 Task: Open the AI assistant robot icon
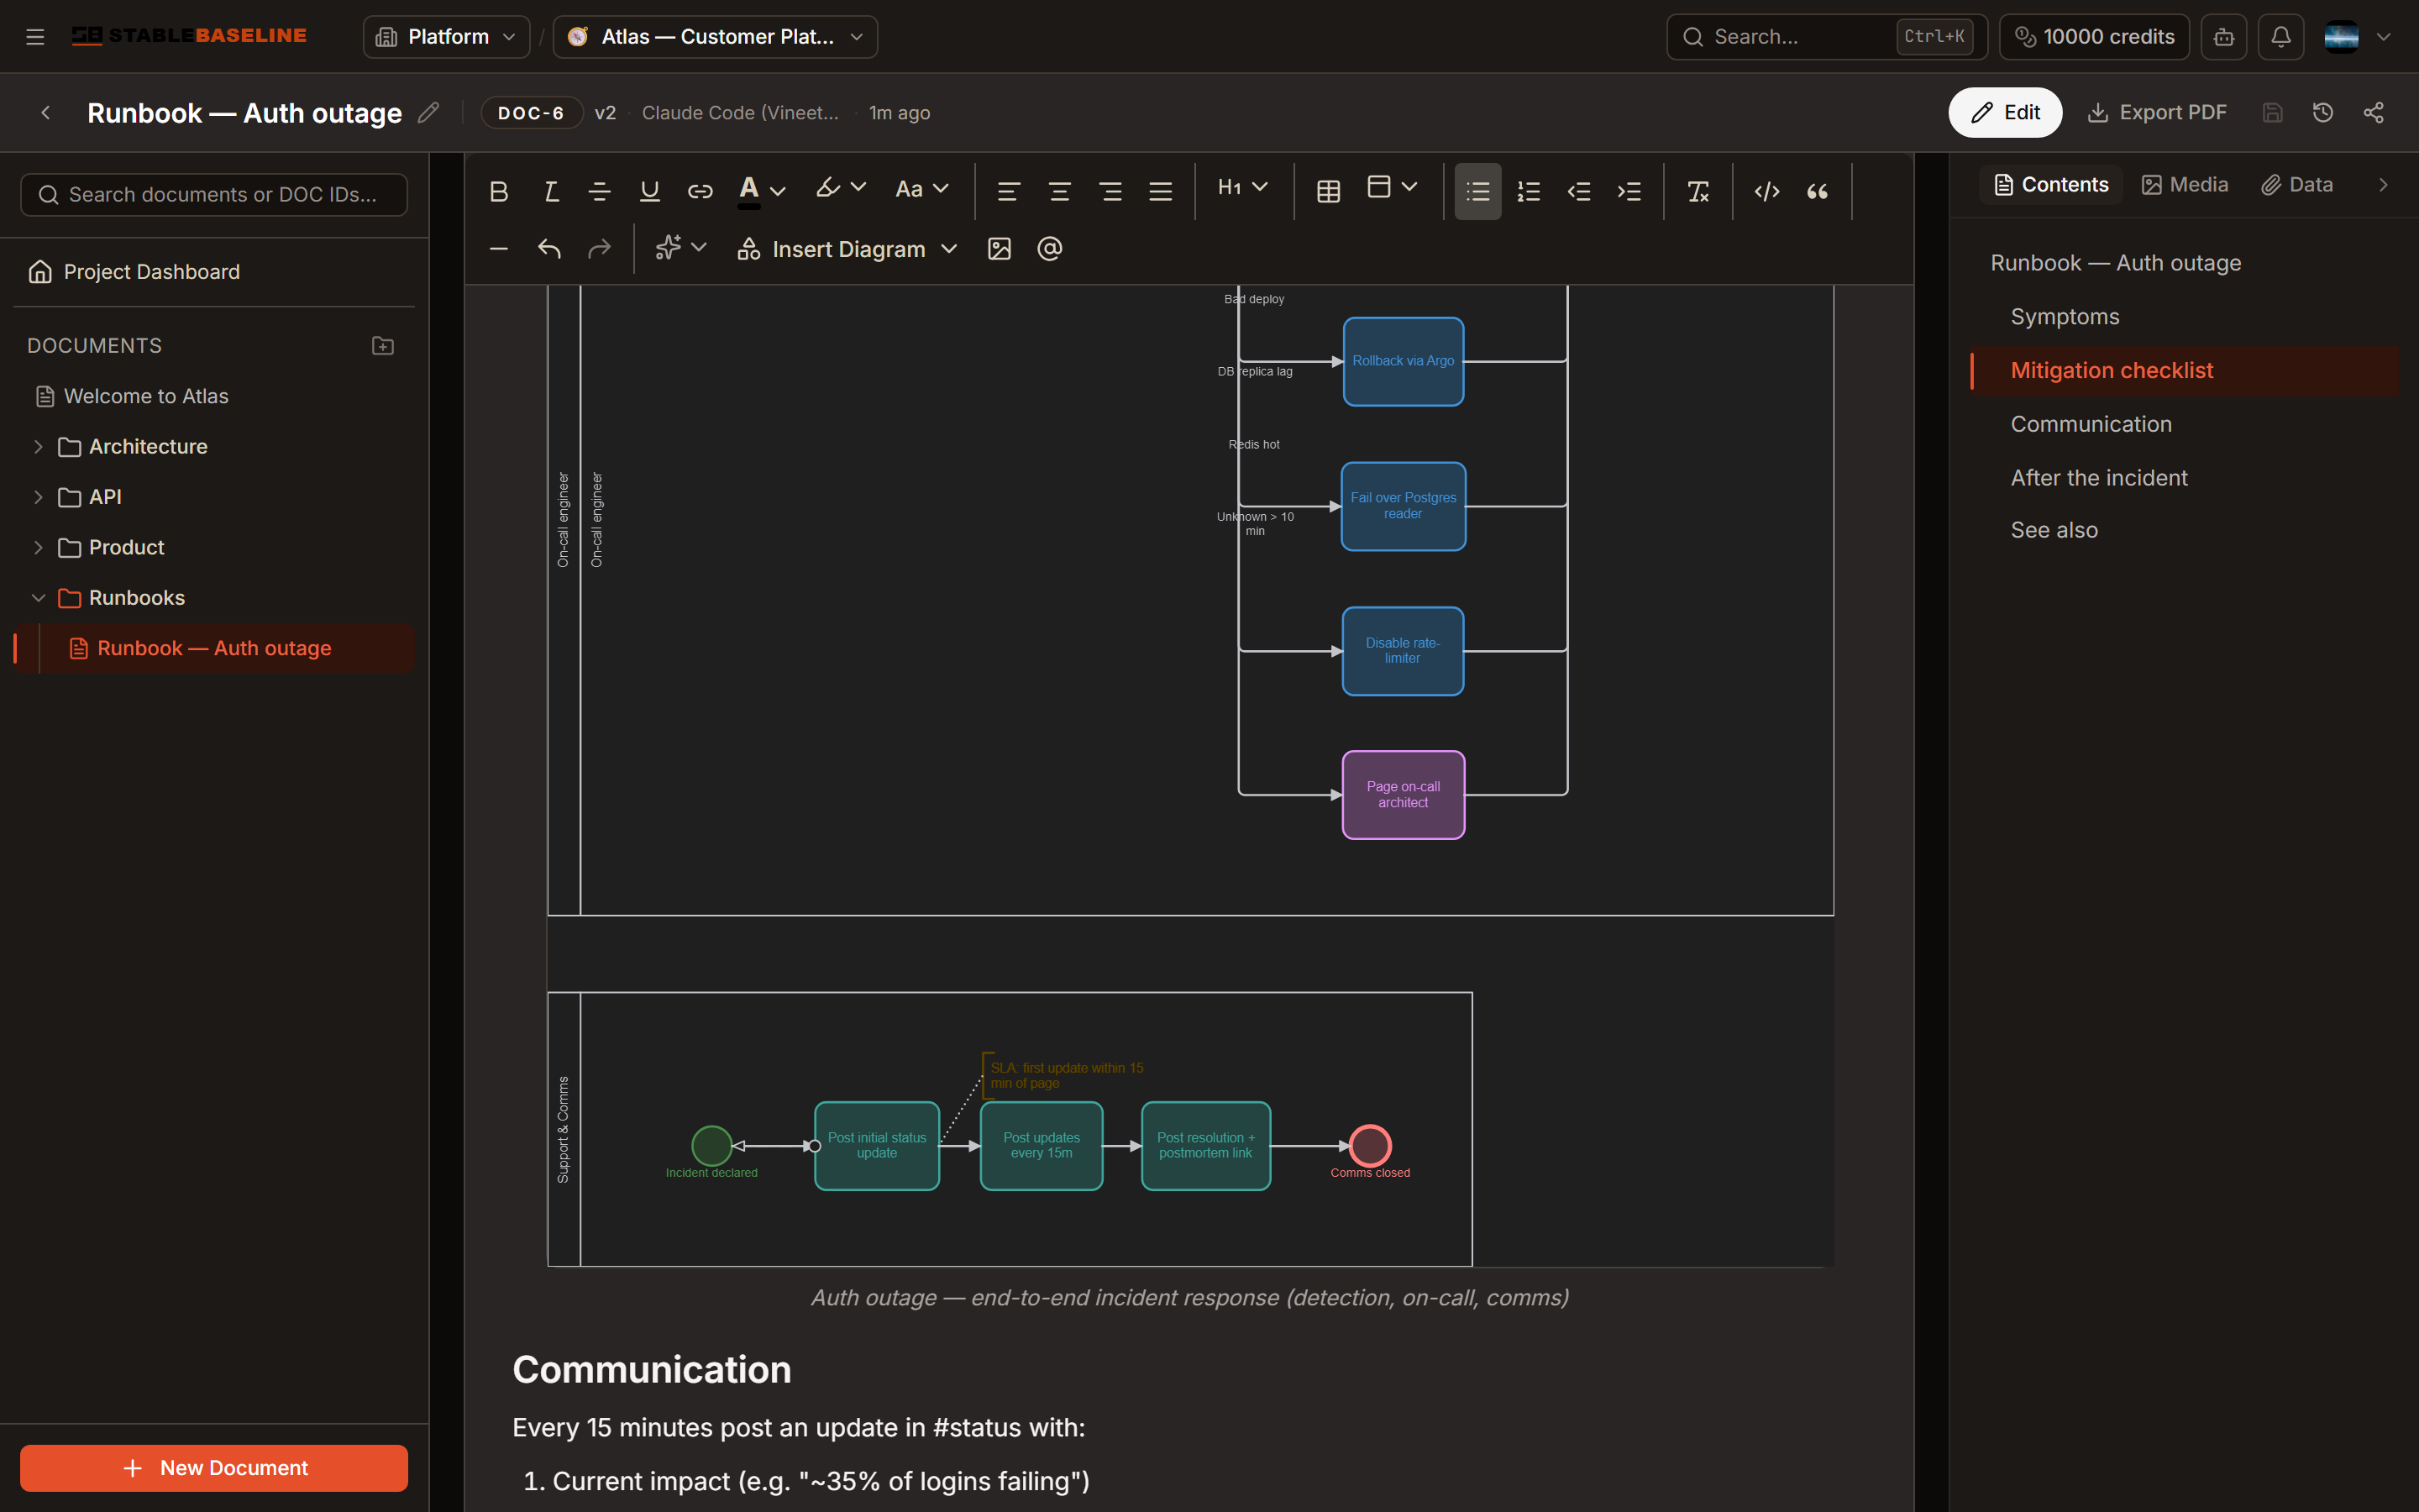point(2223,37)
